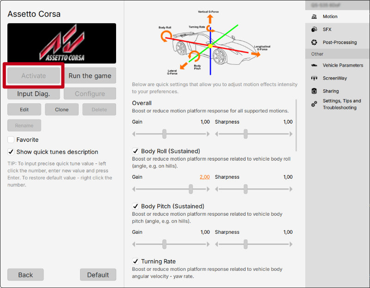Uncheck Body Roll (Sustained) effect
This screenshot has width=370, height=288.
pyautogui.click(x=136, y=150)
